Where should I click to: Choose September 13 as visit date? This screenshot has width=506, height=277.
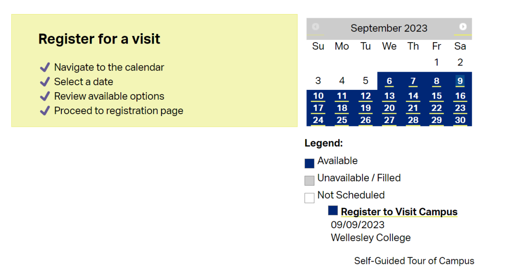click(x=389, y=96)
